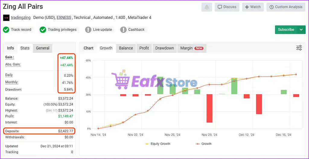Click the Trading privileges green checkmark
This screenshot has height=159, width=309.
[x=43, y=30]
